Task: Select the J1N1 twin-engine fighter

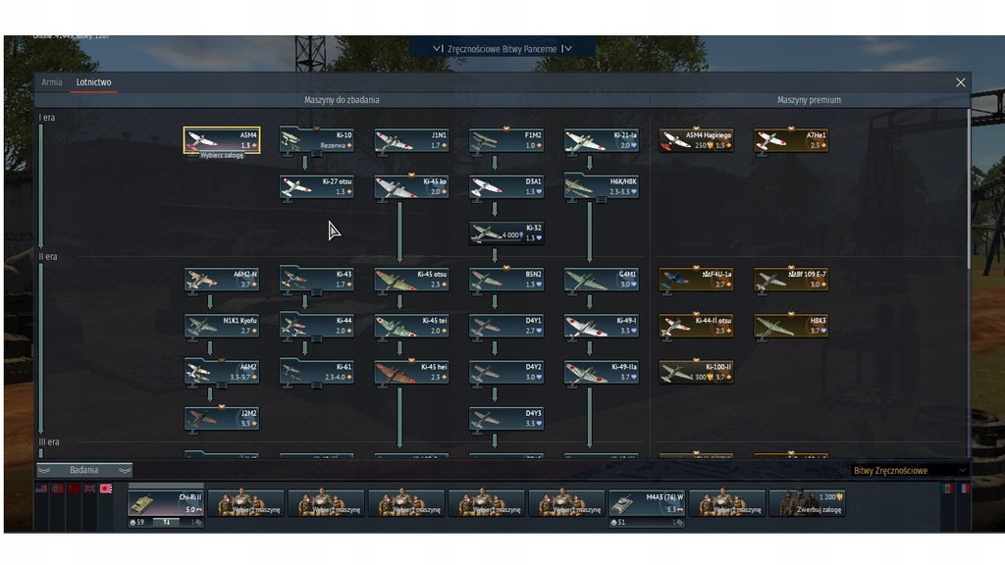Action: (411, 139)
